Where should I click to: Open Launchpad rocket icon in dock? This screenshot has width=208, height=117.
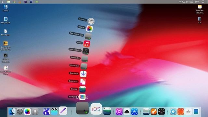pos(154,111)
